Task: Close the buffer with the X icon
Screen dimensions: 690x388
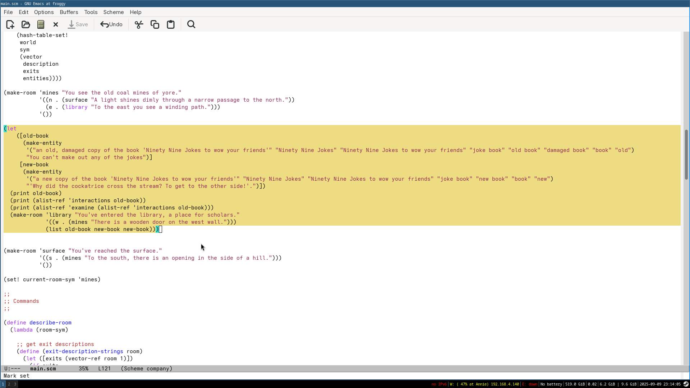Action: pyautogui.click(x=56, y=24)
